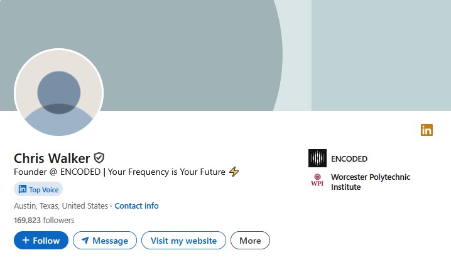
Task: Click the paper plane icon on Message
Action: (x=85, y=241)
